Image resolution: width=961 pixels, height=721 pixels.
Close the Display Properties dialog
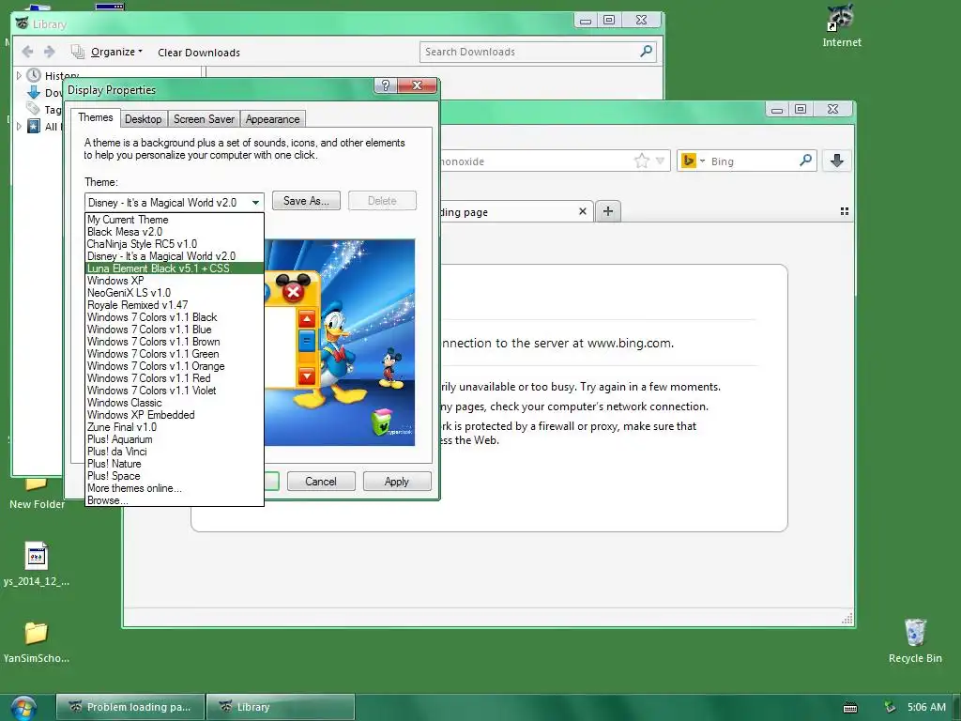(417, 85)
